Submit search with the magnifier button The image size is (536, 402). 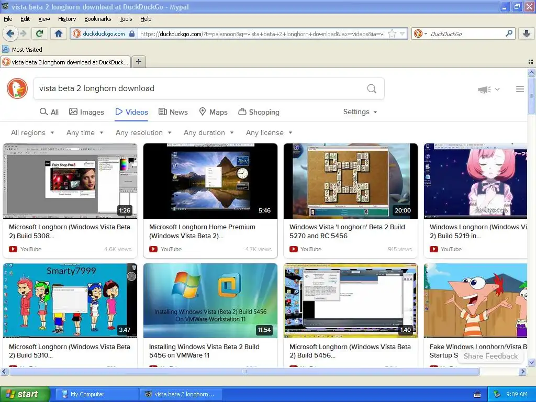(x=372, y=88)
